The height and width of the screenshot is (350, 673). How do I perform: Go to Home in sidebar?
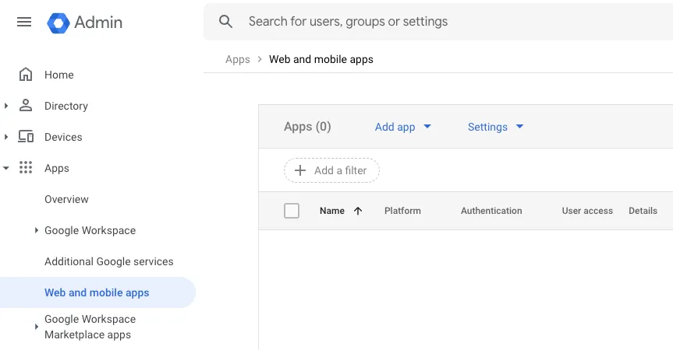point(58,75)
